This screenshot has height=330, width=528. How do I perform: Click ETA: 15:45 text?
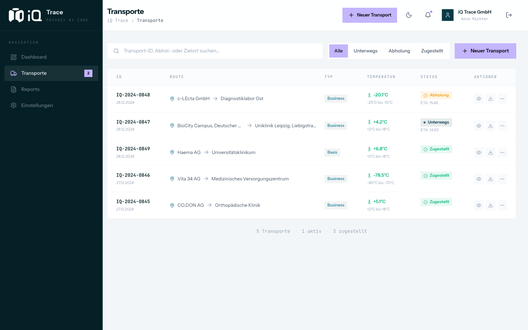pos(429,103)
